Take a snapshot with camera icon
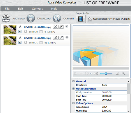131x113 pixels. click(x=87, y=74)
